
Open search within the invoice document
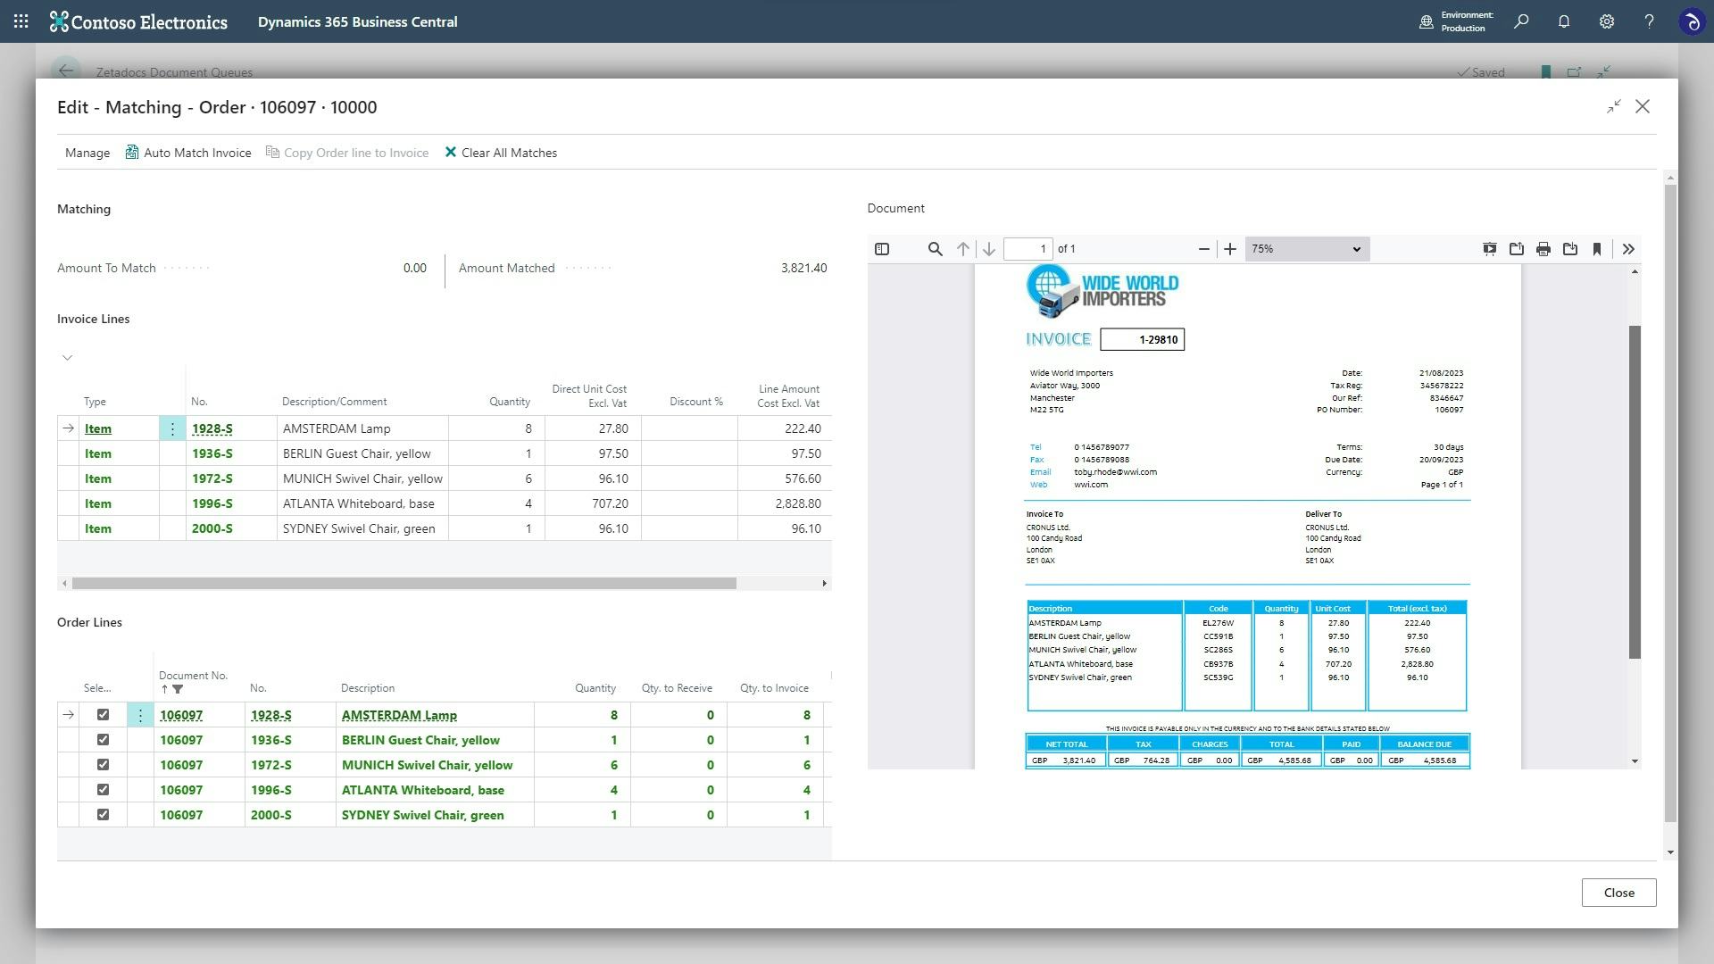pos(935,249)
